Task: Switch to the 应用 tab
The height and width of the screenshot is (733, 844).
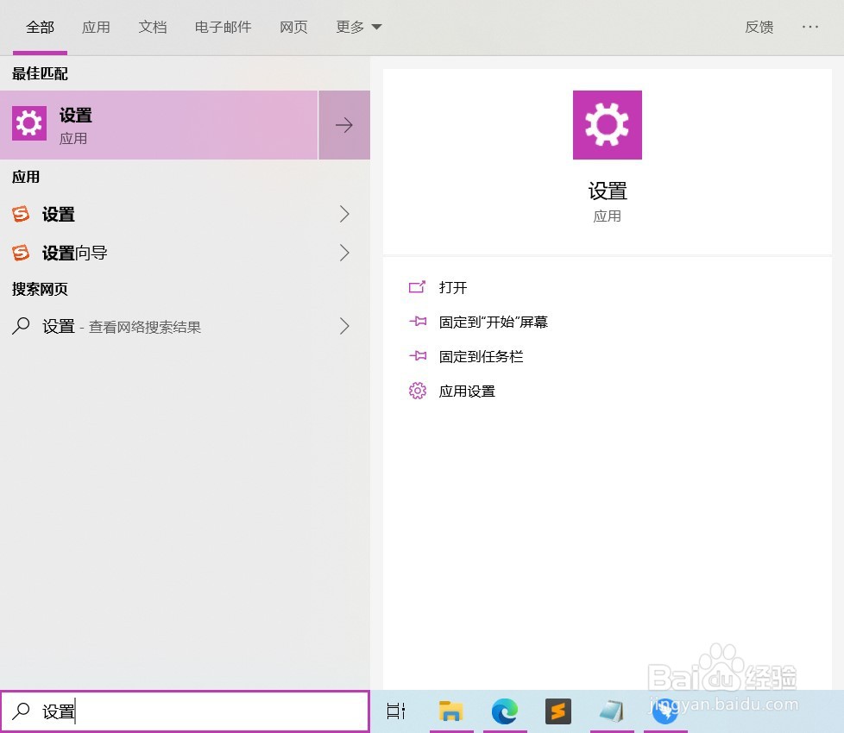Action: click(x=96, y=27)
